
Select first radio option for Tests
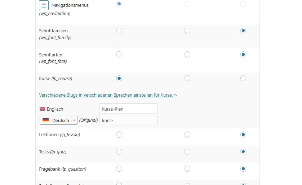119,152
